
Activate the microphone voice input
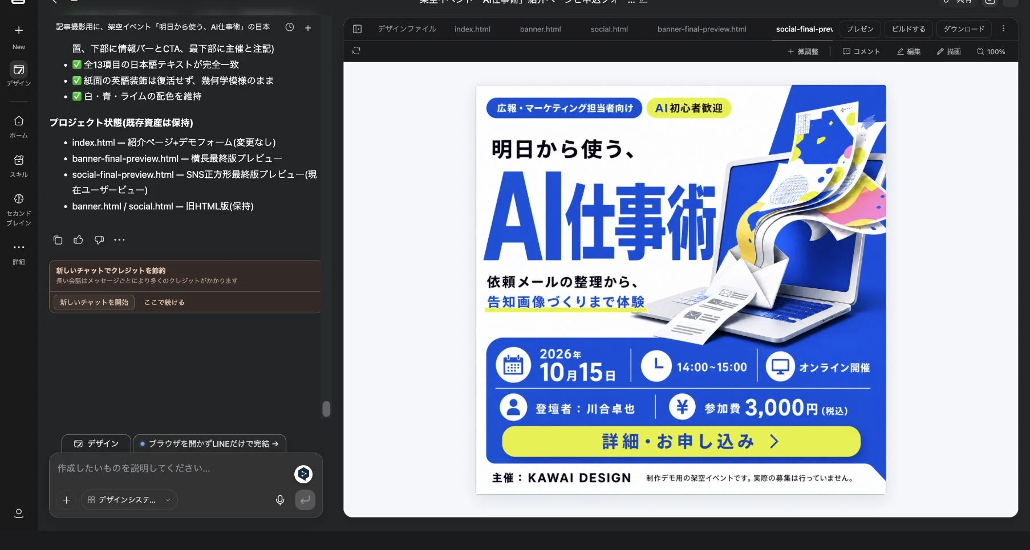[280, 500]
